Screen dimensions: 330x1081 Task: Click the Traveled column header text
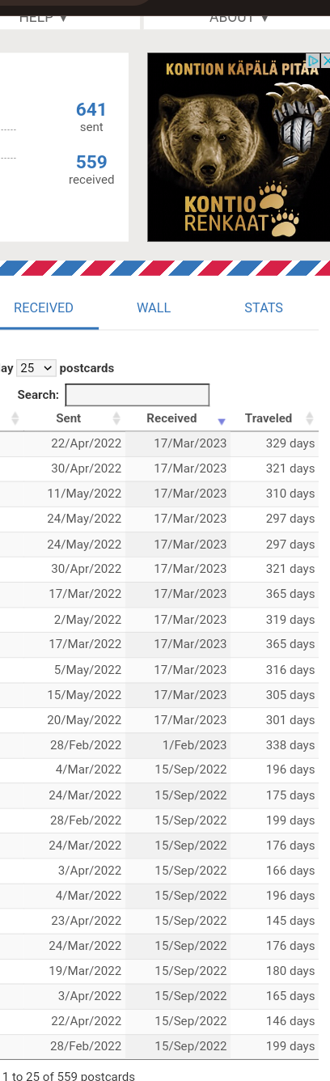click(x=269, y=418)
